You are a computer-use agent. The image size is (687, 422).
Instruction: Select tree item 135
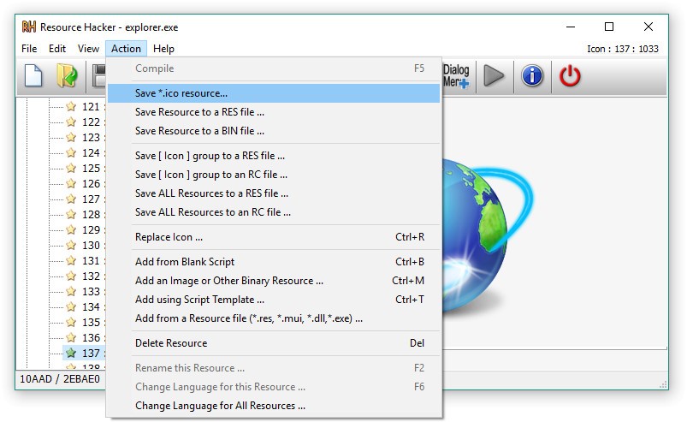(x=92, y=322)
